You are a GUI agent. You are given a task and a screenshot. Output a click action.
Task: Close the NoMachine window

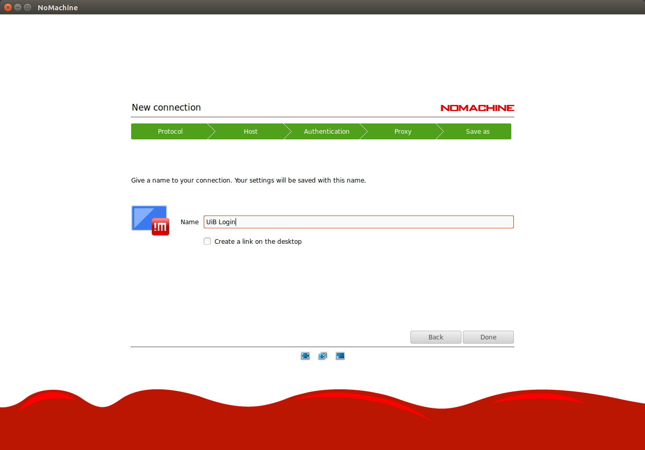click(8, 7)
